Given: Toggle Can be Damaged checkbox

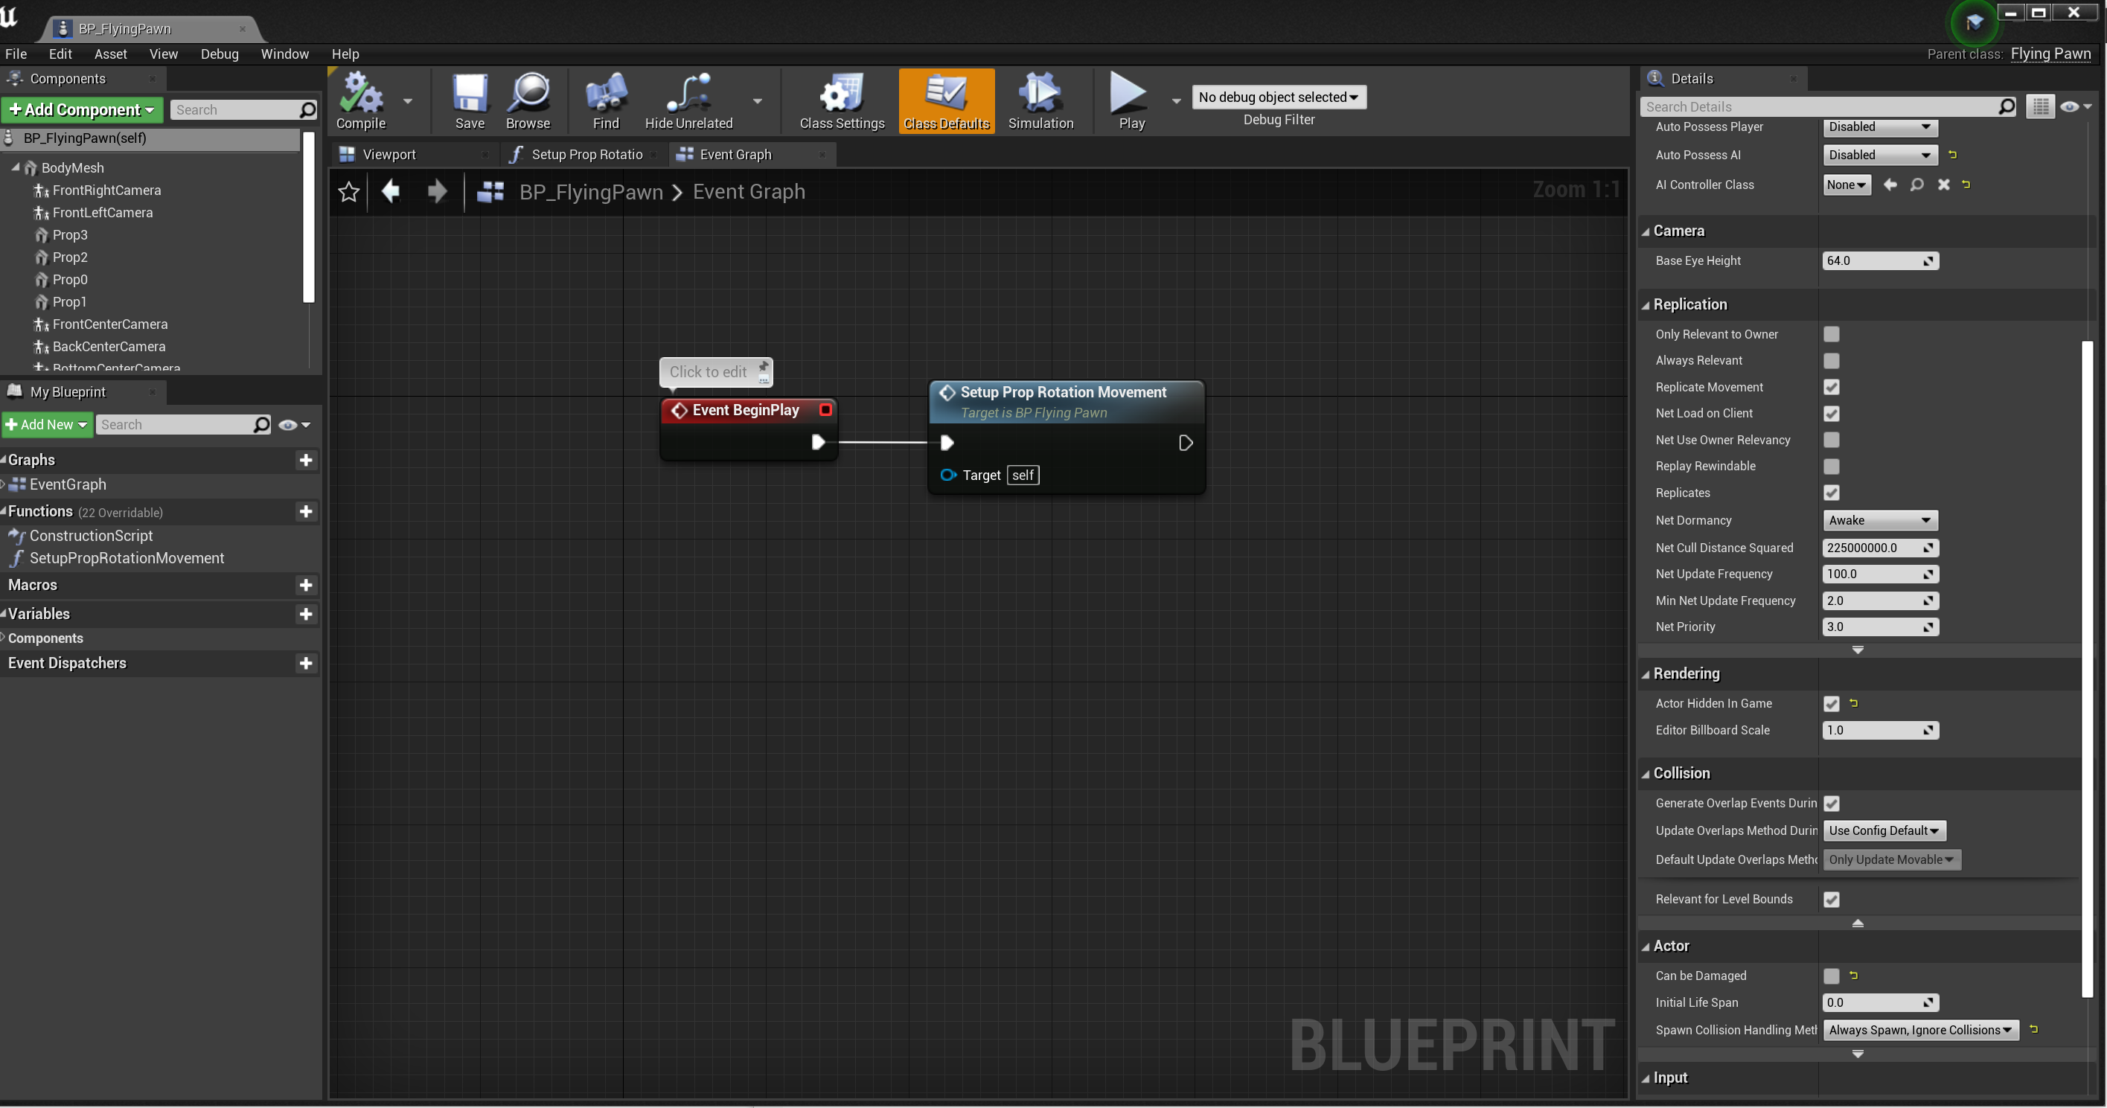Looking at the screenshot, I should tap(1832, 976).
